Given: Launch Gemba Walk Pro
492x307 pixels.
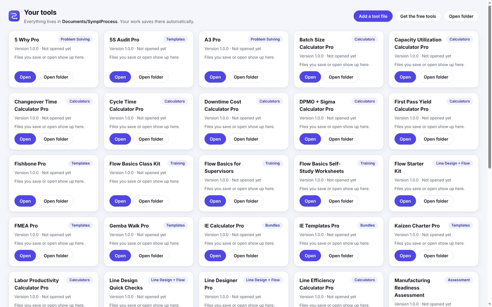Looking at the screenshot, I should point(120,256).
